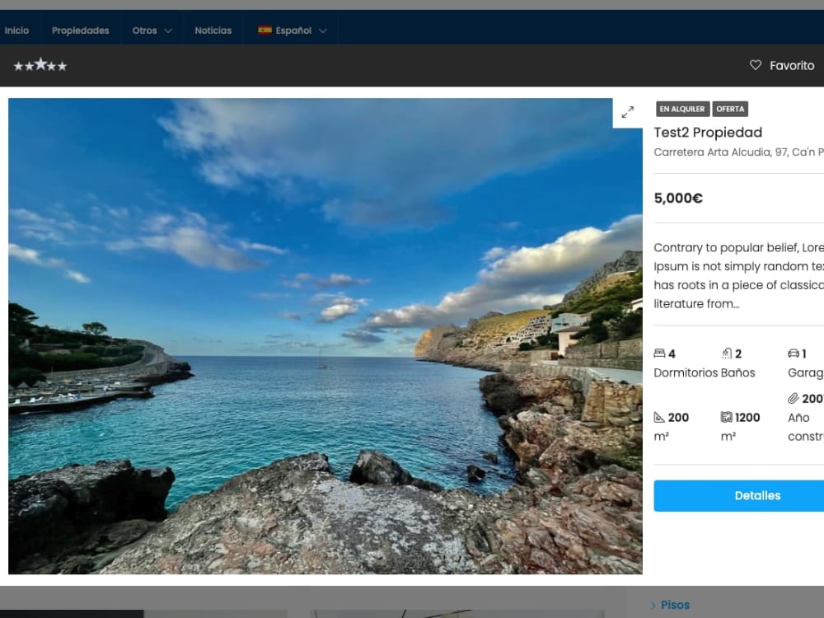Click the bed icon for Dormitorios

pyautogui.click(x=659, y=353)
